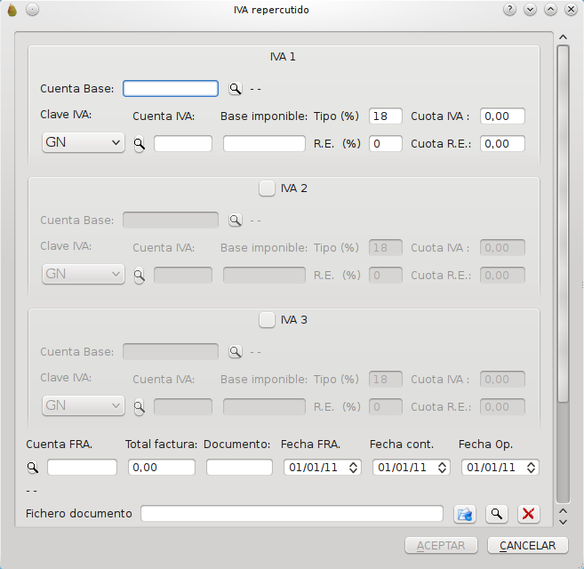The width and height of the screenshot is (584, 569).
Task: Search account next to IVA 2 Cuenta Base
Action: (x=235, y=220)
